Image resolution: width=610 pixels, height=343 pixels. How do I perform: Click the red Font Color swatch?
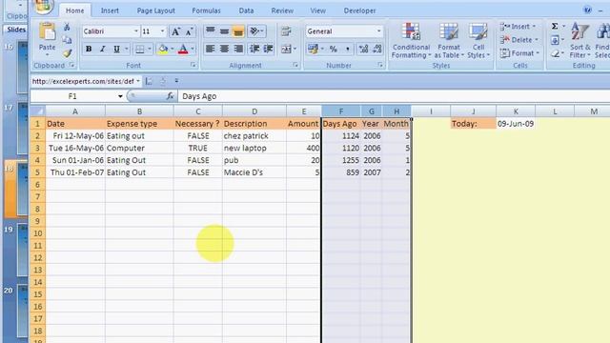(183, 49)
